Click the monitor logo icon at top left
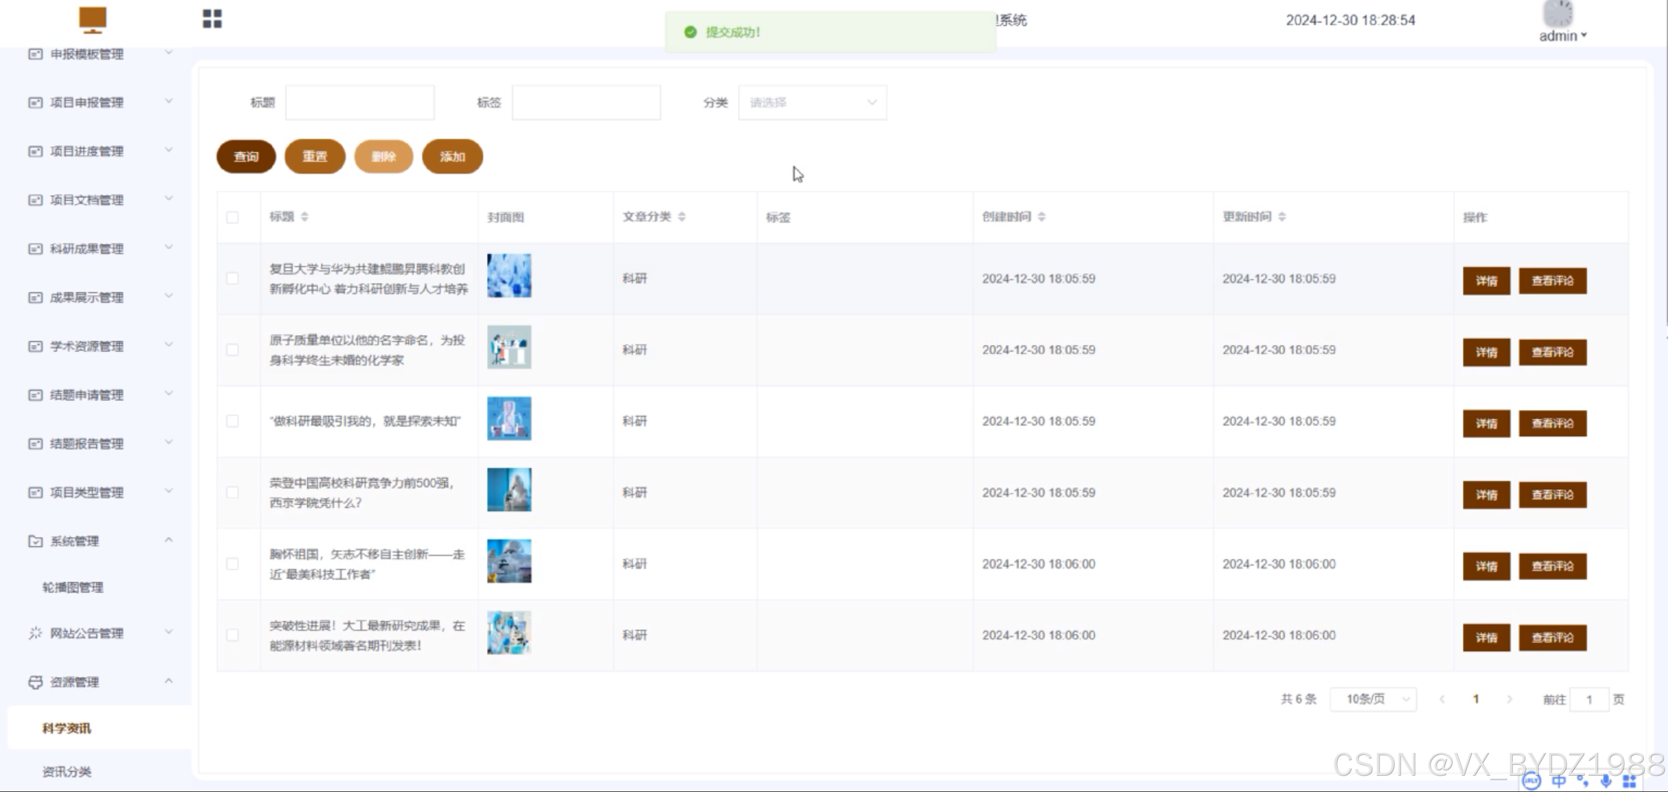 [92, 20]
